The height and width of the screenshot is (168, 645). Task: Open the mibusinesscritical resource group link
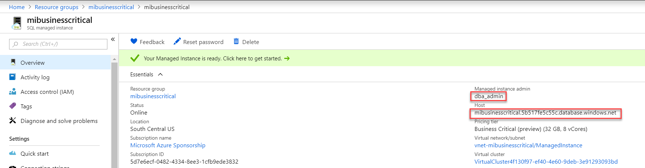[153, 96]
